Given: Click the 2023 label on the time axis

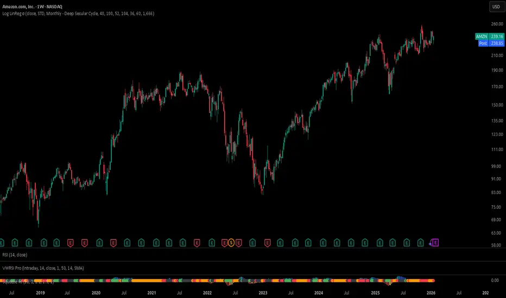Looking at the screenshot, I should coord(263,293).
